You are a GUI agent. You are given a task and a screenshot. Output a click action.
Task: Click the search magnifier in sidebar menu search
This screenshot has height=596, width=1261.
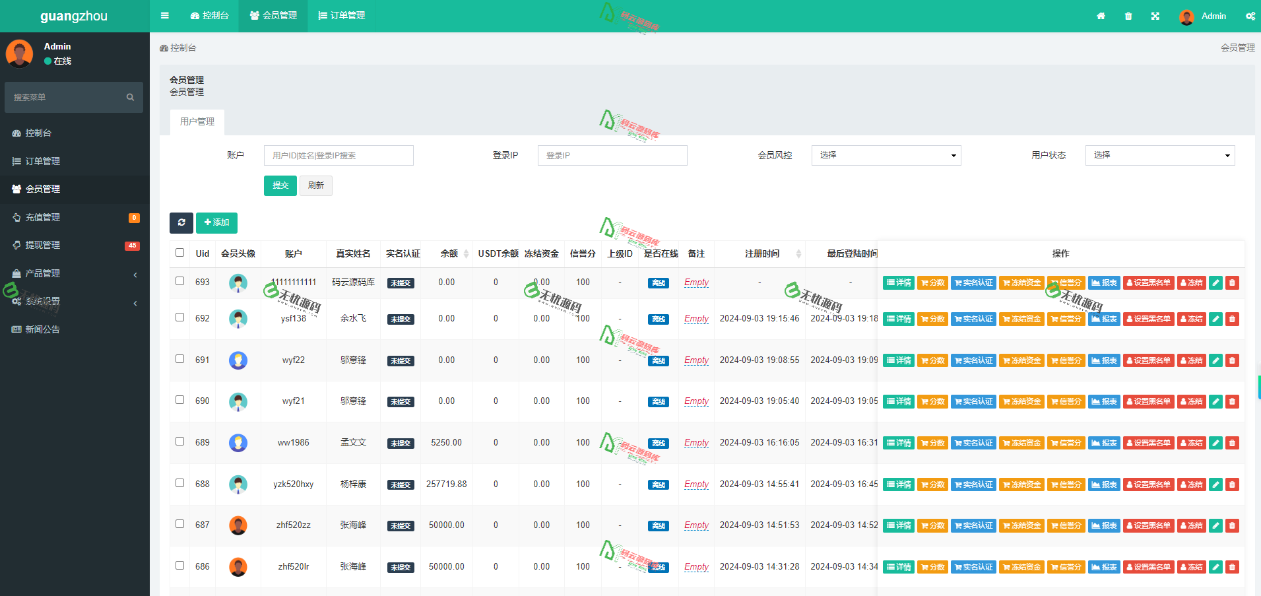130,98
